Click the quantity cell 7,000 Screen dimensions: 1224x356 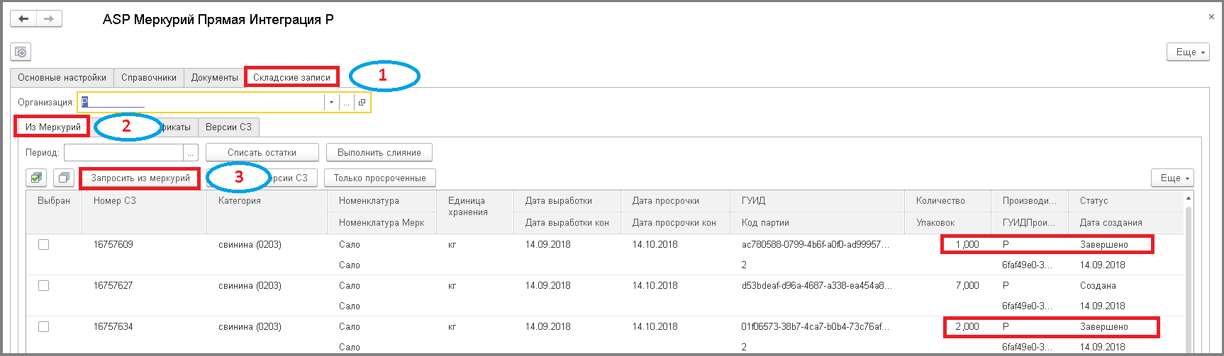pos(967,285)
